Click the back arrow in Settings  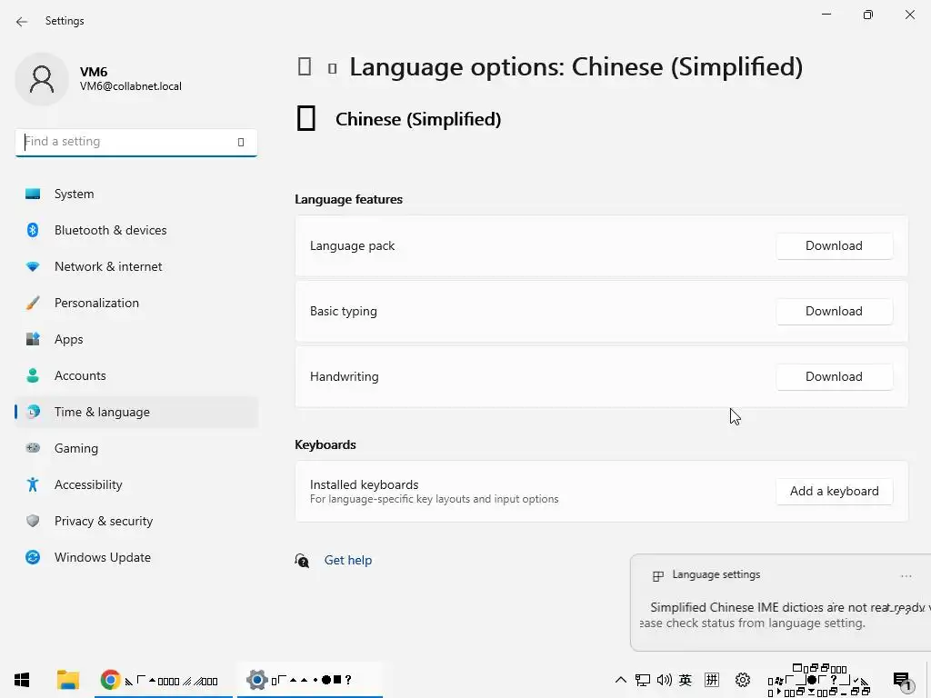click(22, 21)
